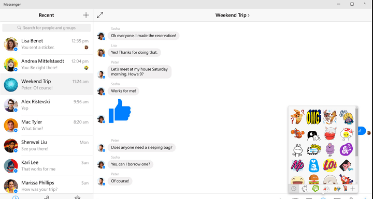Select the pink NP sticker
Screen dimensions: 373x199
coord(297,165)
